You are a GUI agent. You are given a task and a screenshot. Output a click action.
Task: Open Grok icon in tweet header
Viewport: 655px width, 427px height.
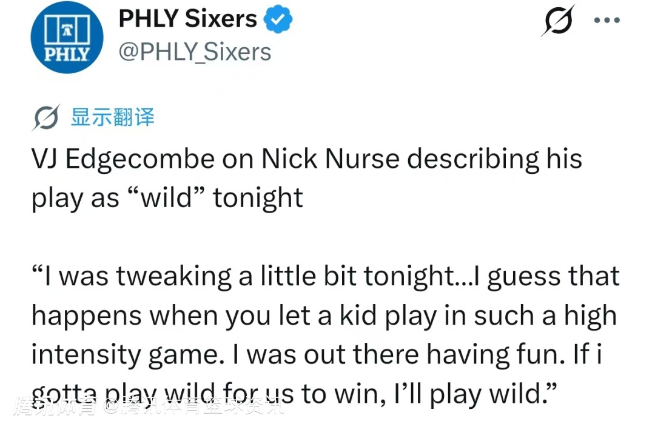coord(558,22)
